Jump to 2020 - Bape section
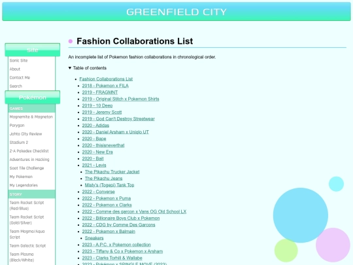This screenshot has width=353, height=265. point(94,139)
